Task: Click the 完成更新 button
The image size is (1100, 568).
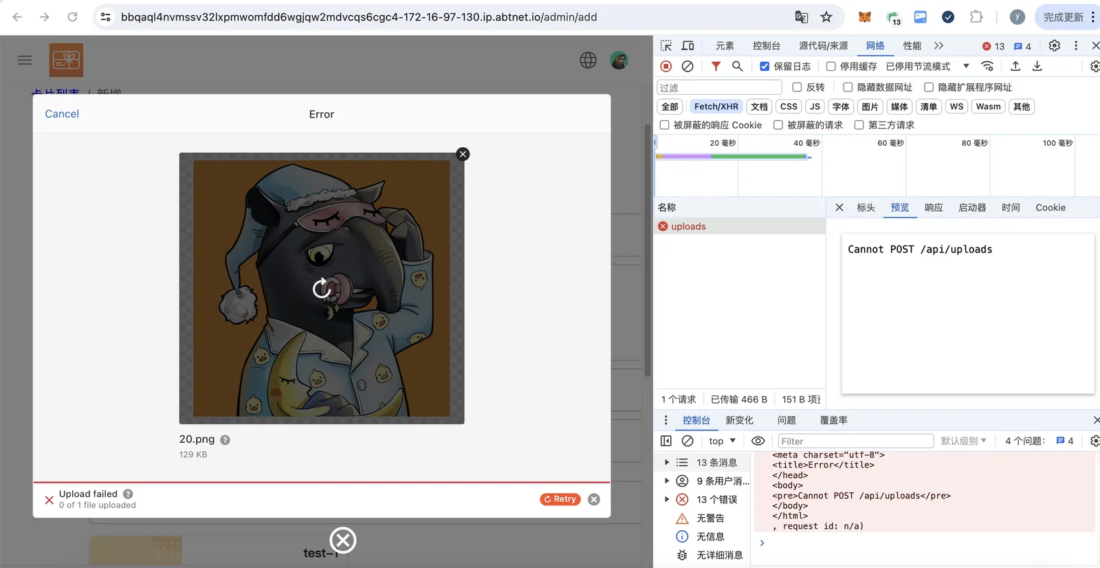Action: coord(1063,17)
